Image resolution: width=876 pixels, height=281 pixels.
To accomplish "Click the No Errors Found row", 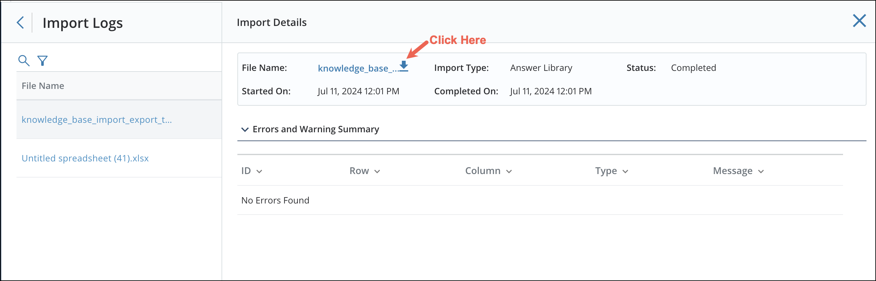I will pyautogui.click(x=275, y=201).
